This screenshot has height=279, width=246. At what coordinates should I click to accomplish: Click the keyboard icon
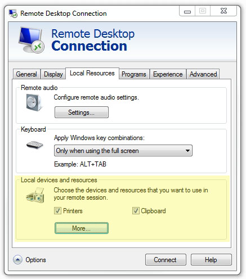pyautogui.click(x=35, y=145)
